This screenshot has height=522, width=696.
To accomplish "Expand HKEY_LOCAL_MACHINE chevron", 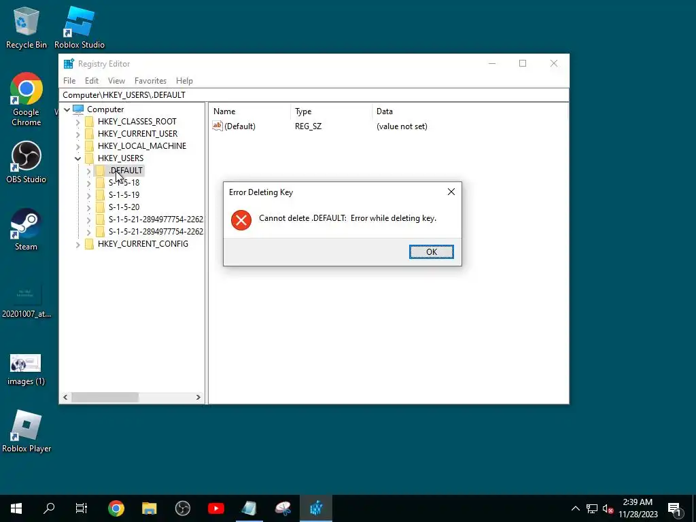I will [x=77, y=146].
